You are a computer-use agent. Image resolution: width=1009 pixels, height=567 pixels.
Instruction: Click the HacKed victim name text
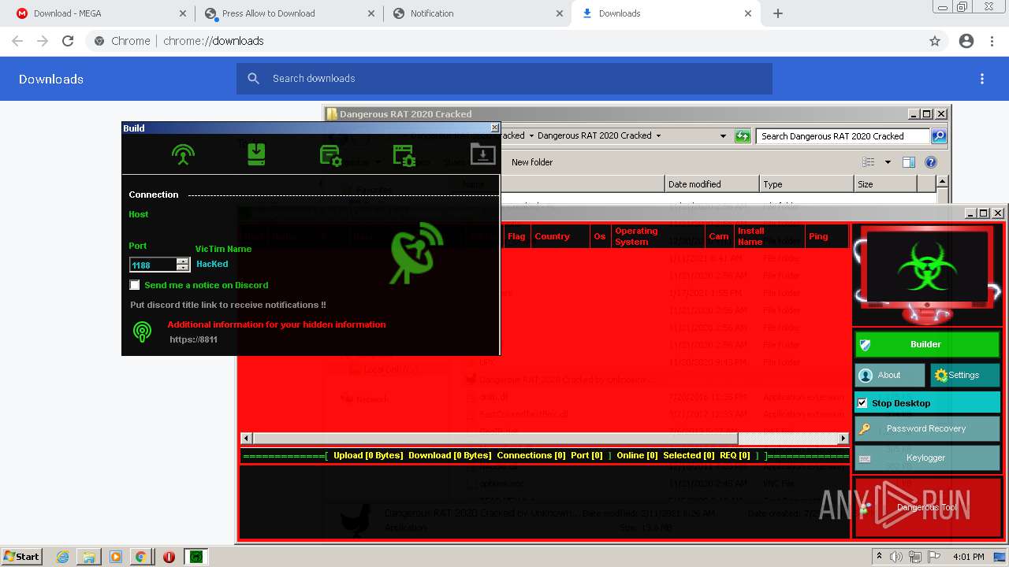212,265
